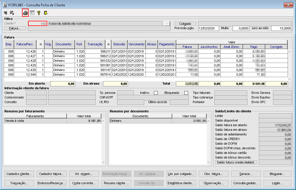Click the Vencimento column header
296x190 pixels.
[x=136, y=44]
